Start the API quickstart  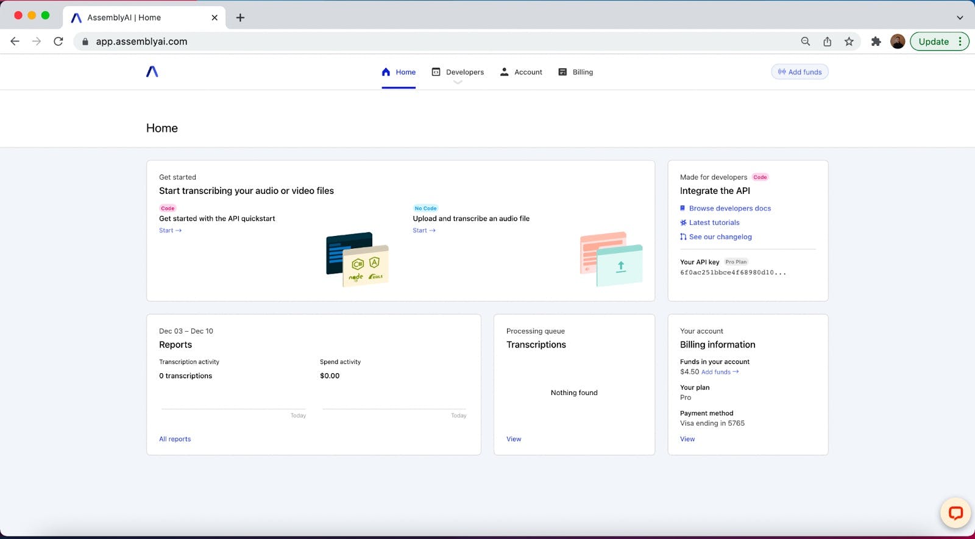point(170,230)
